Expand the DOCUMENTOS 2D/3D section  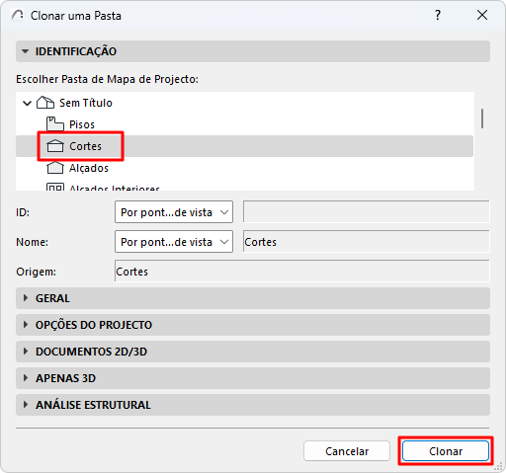click(253, 352)
